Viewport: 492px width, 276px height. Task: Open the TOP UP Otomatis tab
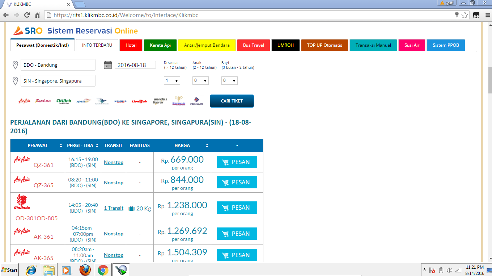[x=325, y=45]
